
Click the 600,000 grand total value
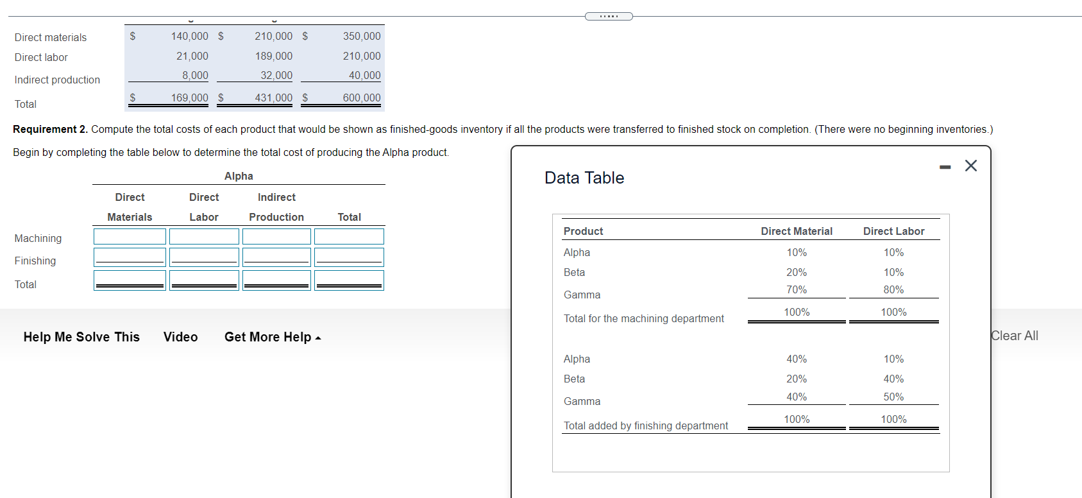[x=362, y=98]
